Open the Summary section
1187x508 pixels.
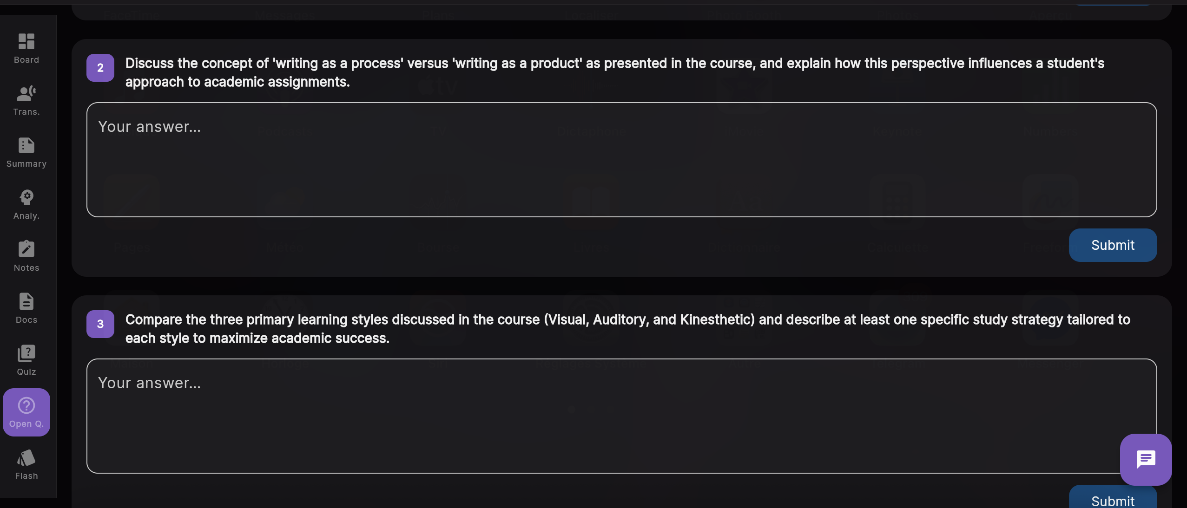point(26,151)
